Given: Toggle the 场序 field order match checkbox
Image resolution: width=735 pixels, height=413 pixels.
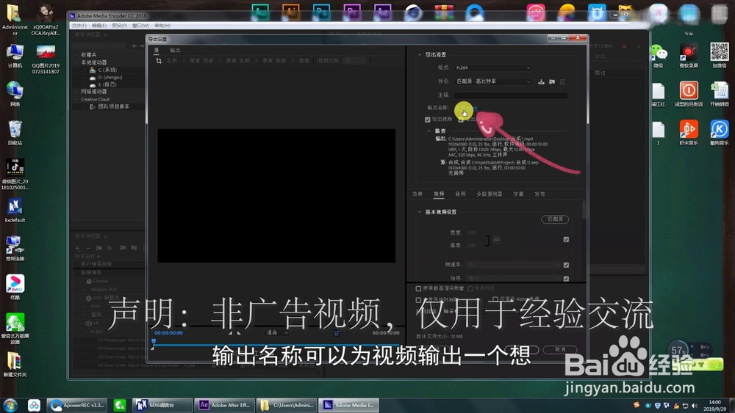Looking at the screenshot, I should 566,279.
